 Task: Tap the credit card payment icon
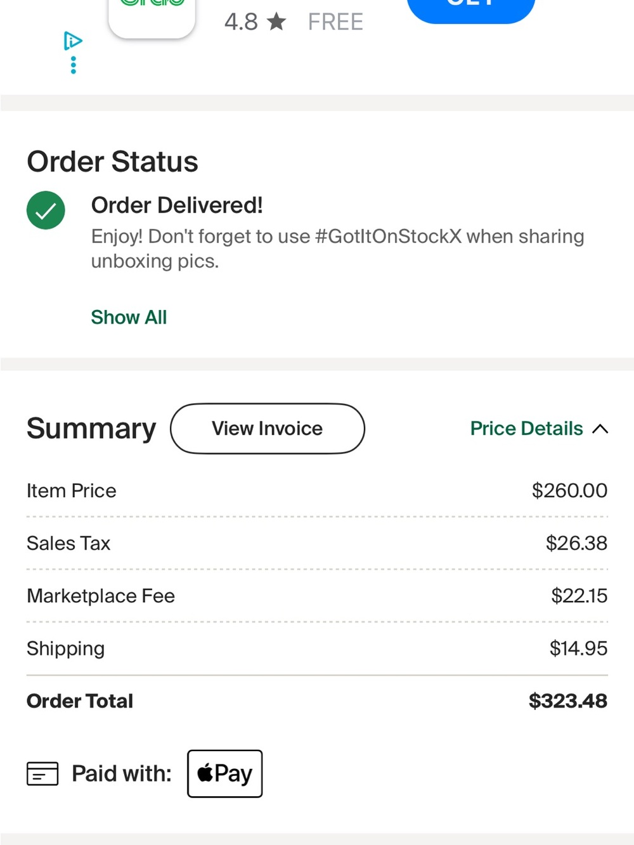[x=42, y=773]
